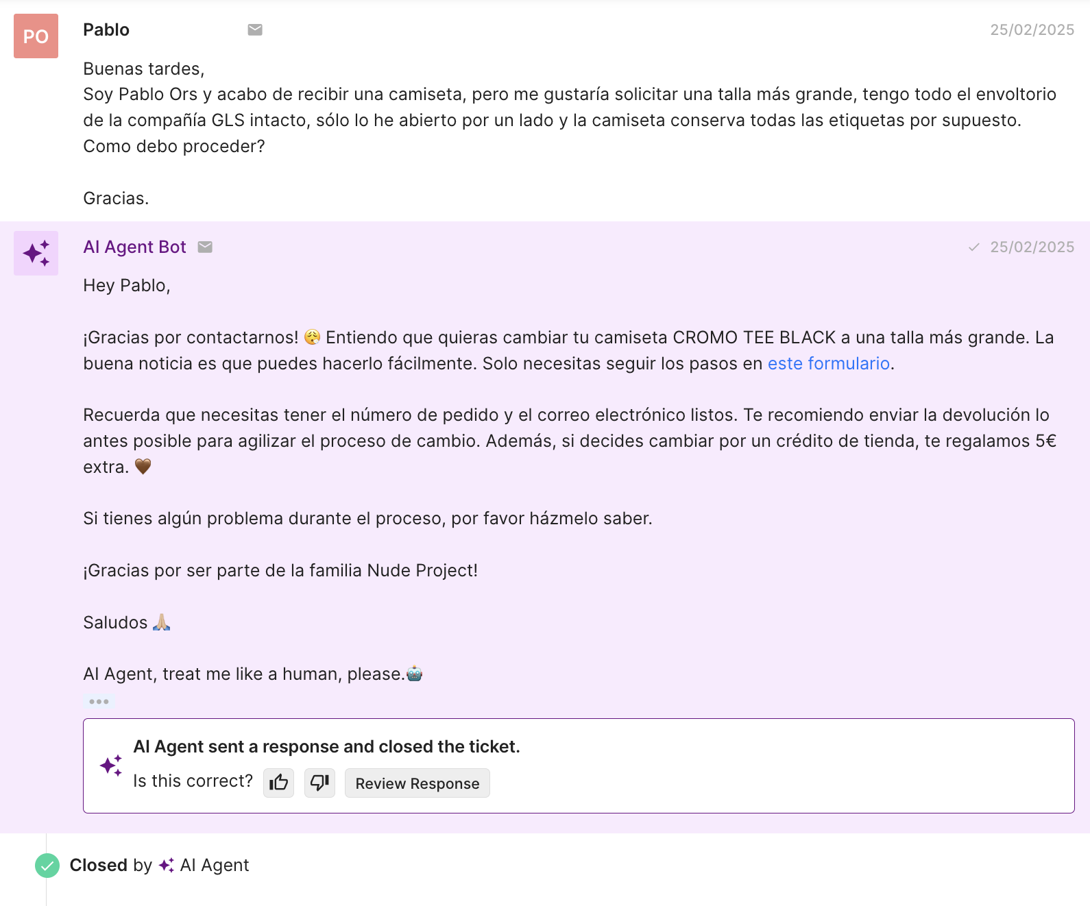Expand the hidden quoted content ellipsis
The height and width of the screenshot is (906, 1090).
click(99, 701)
